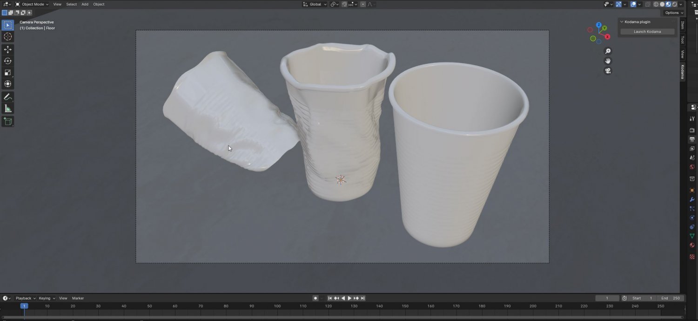Toggle camera view with the camera icon

point(608,71)
